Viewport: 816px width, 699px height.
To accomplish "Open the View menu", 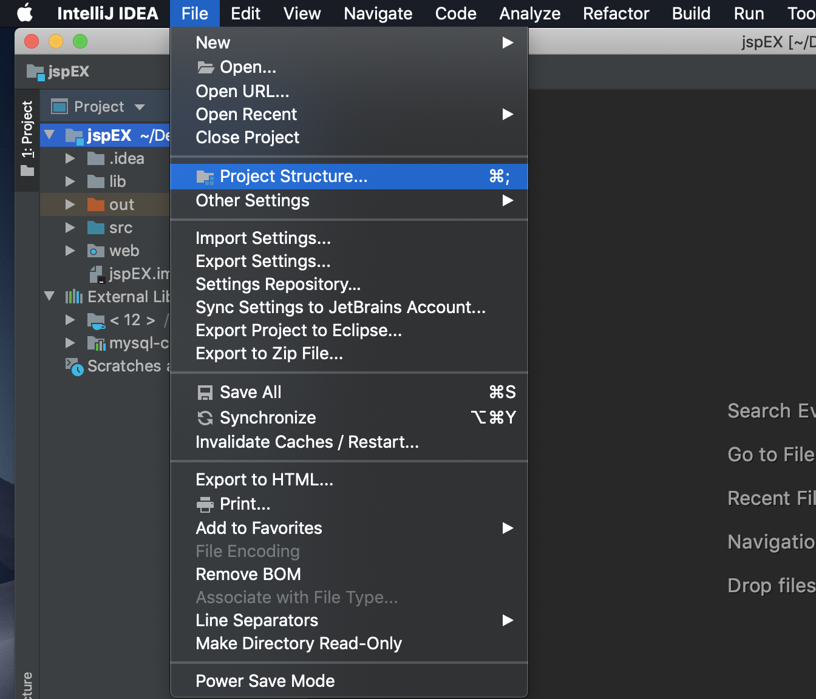I will 302,13.
